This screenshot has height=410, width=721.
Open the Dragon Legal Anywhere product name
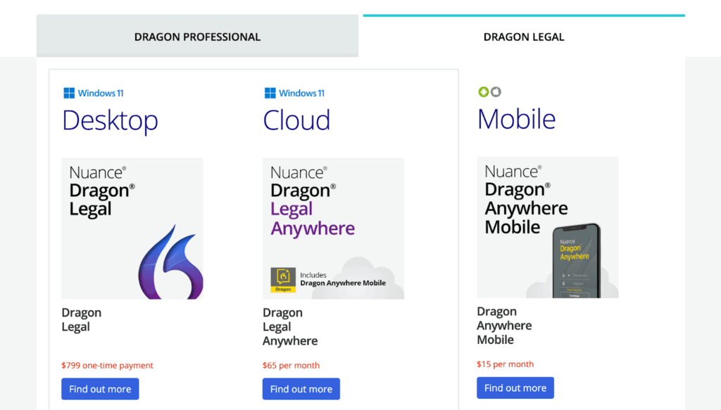pos(289,326)
